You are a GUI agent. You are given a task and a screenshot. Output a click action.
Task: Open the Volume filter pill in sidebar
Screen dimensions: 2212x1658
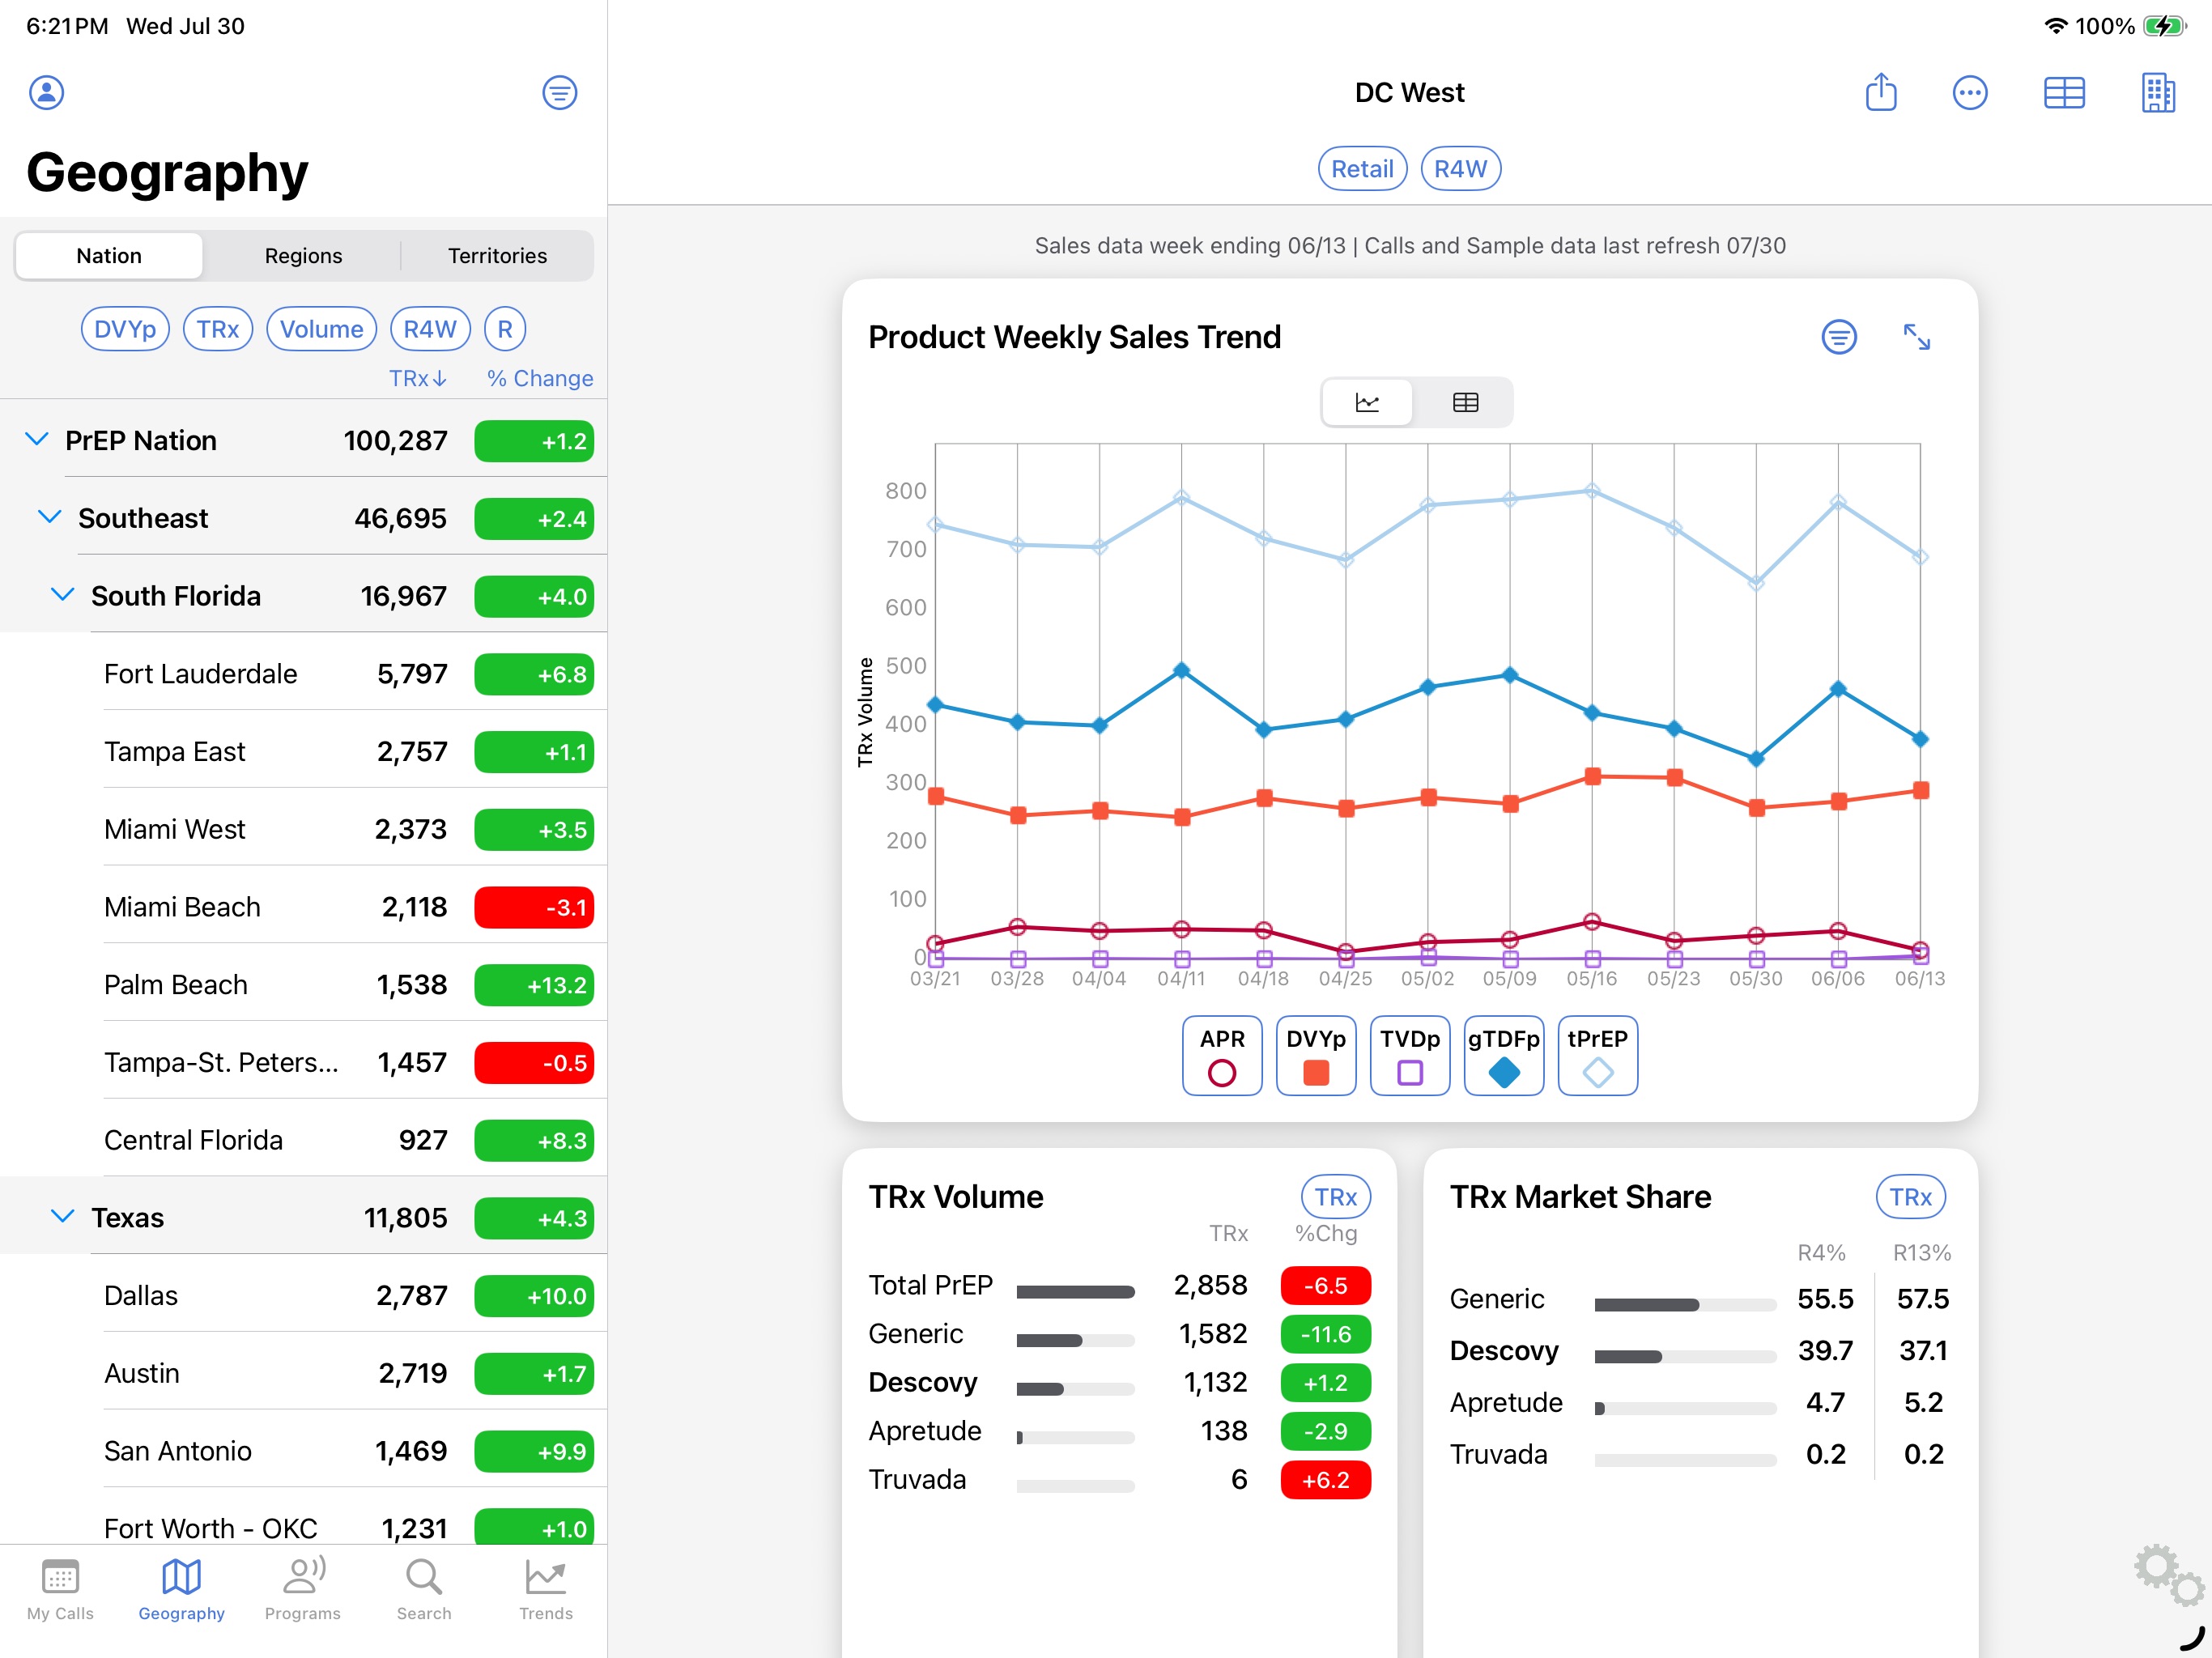(x=321, y=329)
